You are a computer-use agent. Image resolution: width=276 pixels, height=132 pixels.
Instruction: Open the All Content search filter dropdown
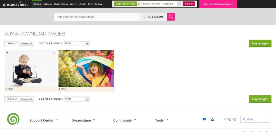153,17
